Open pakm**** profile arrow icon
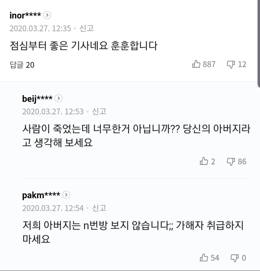260x271 pixels. tap(66, 195)
